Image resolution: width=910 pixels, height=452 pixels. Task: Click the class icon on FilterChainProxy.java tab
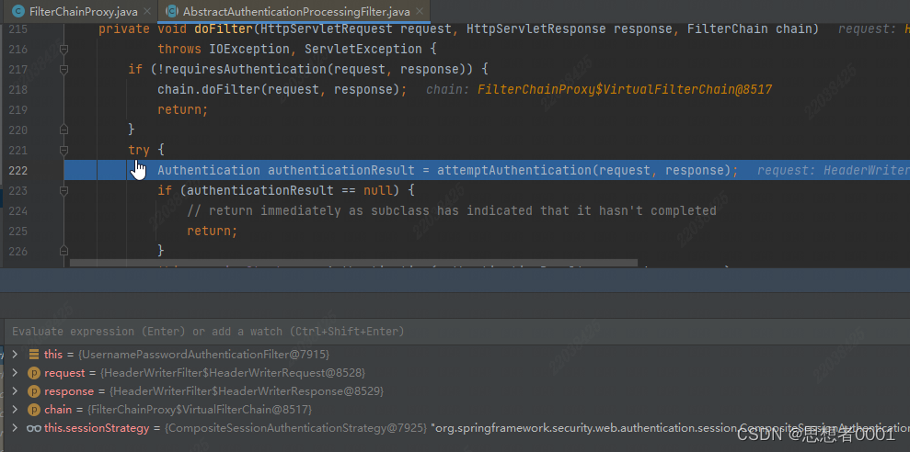click(x=18, y=12)
